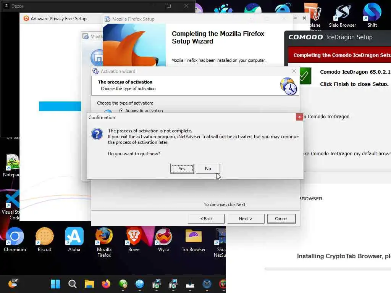The image size is (391, 293).
Task: Choose No in the Confirmation dialog
Action: pos(208,168)
